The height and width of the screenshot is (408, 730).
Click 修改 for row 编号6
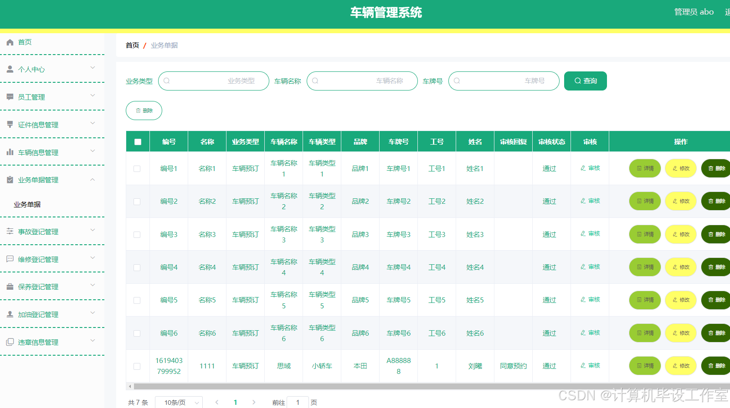pos(681,333)
